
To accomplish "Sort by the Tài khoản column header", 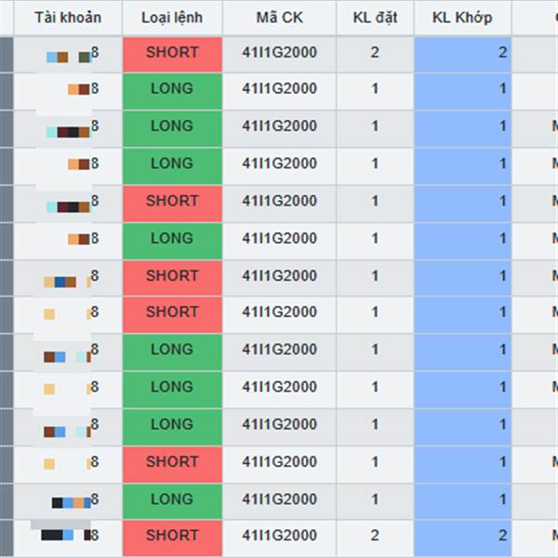I will coord(68,18).
